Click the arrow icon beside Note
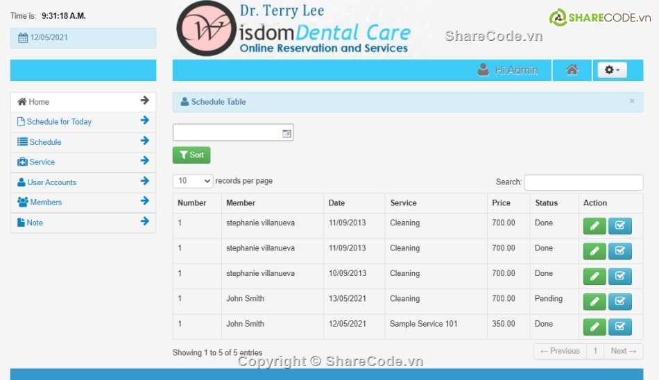 [x=144, y=221]
